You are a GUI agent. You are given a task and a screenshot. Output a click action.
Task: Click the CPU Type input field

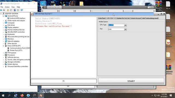[x=116, y=25]
